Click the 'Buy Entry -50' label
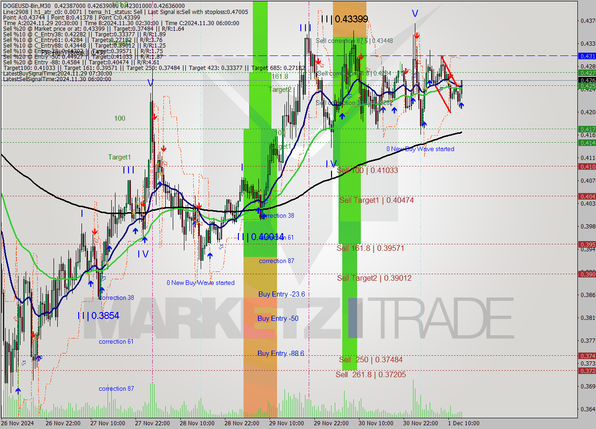This screenshot has height=429, width=596. [278, 318]
